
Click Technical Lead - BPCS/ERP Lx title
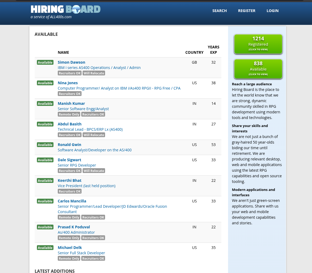[x=90, y=129]
